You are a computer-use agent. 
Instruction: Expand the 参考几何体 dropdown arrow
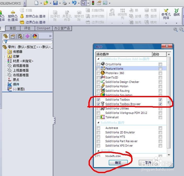(x=166, y=23)
